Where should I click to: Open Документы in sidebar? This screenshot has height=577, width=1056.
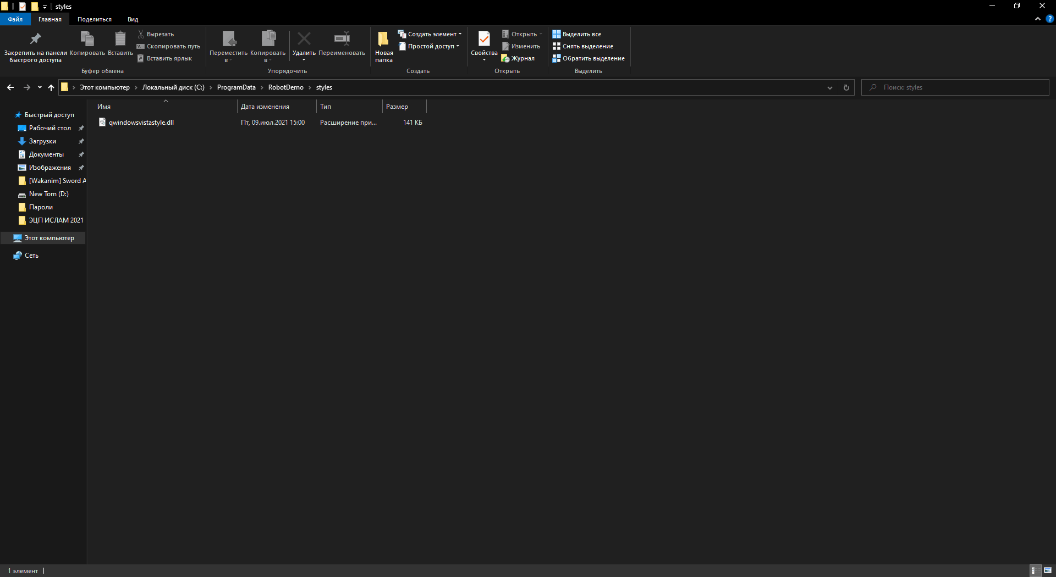pos(46,154)
